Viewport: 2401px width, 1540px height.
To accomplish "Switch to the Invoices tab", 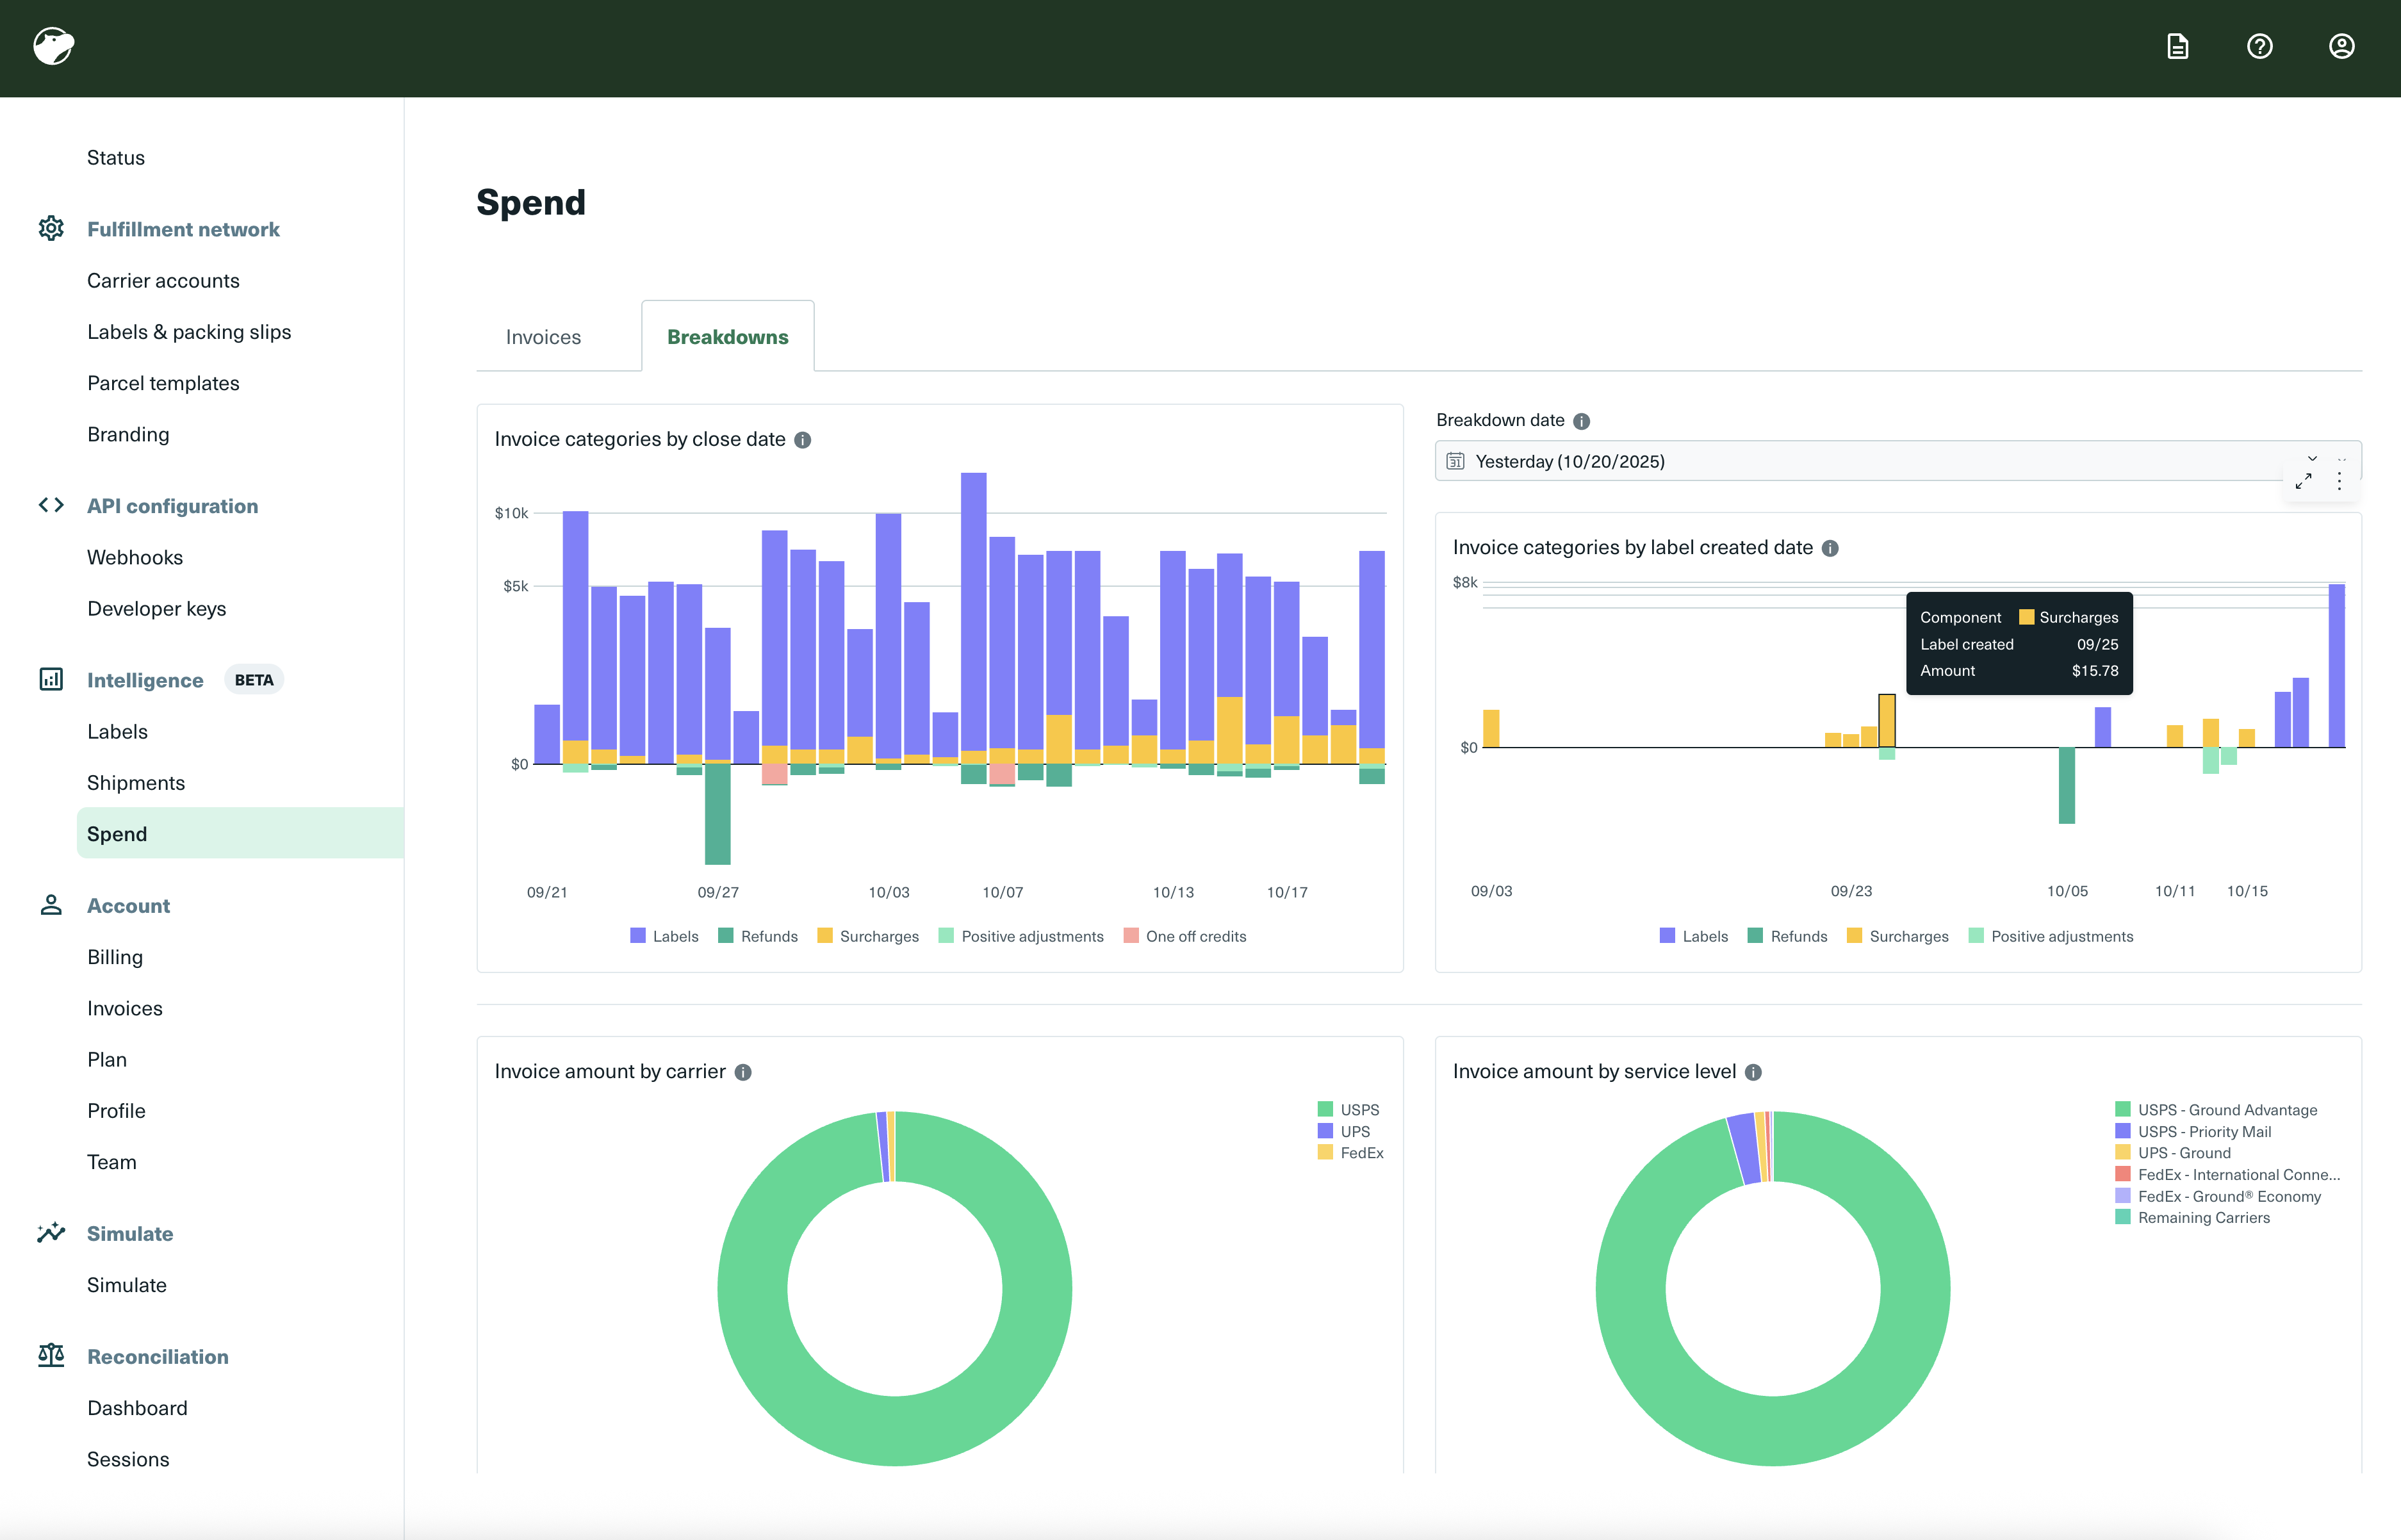I will [x=543, y=337].
